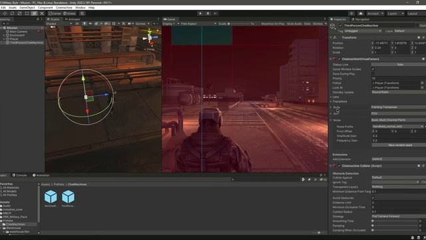
Task: Click the Step frame button
Action: point(216,13)
